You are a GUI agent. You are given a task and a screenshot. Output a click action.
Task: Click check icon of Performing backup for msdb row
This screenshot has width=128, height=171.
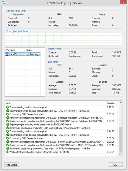(8, 142)
